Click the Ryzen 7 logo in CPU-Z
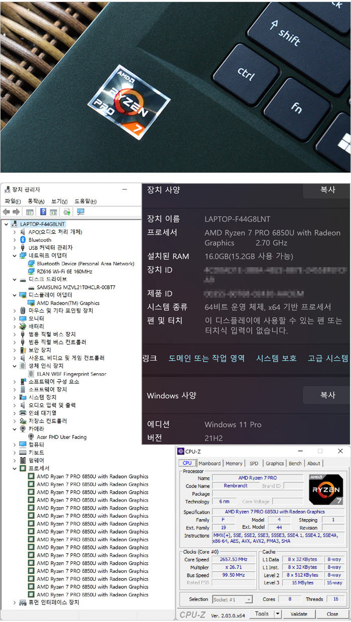This screenshot has width=351, height=622. pos(326,489)
